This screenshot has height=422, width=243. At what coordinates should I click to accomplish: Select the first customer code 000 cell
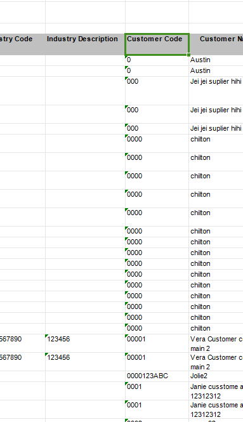click(157, 91)
